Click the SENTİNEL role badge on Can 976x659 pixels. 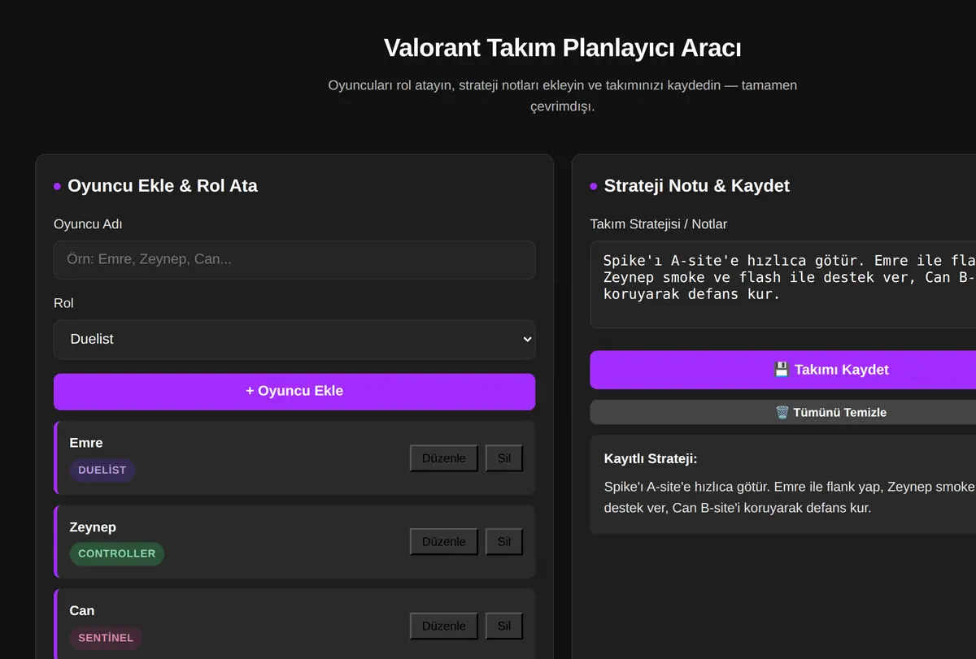click(106, 638)
